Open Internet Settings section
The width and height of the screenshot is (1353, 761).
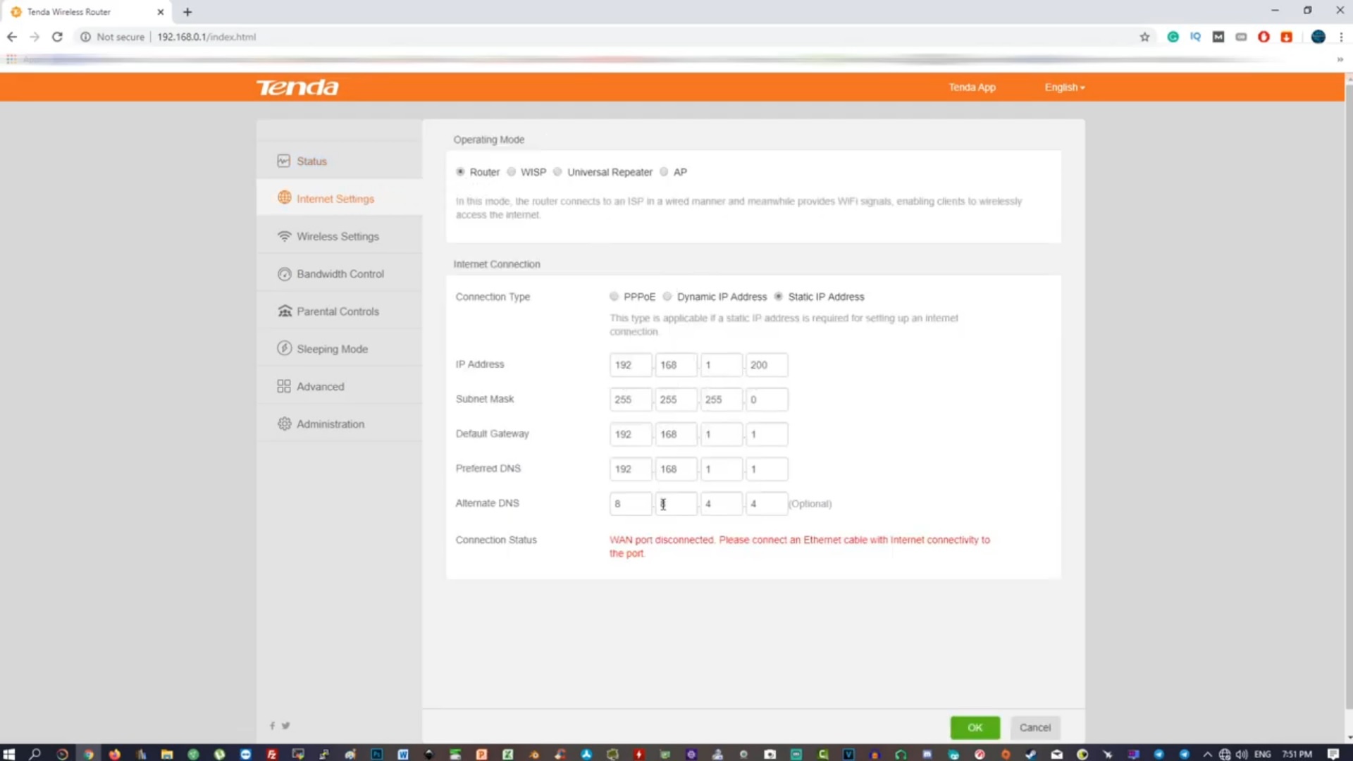pos(335,198)
